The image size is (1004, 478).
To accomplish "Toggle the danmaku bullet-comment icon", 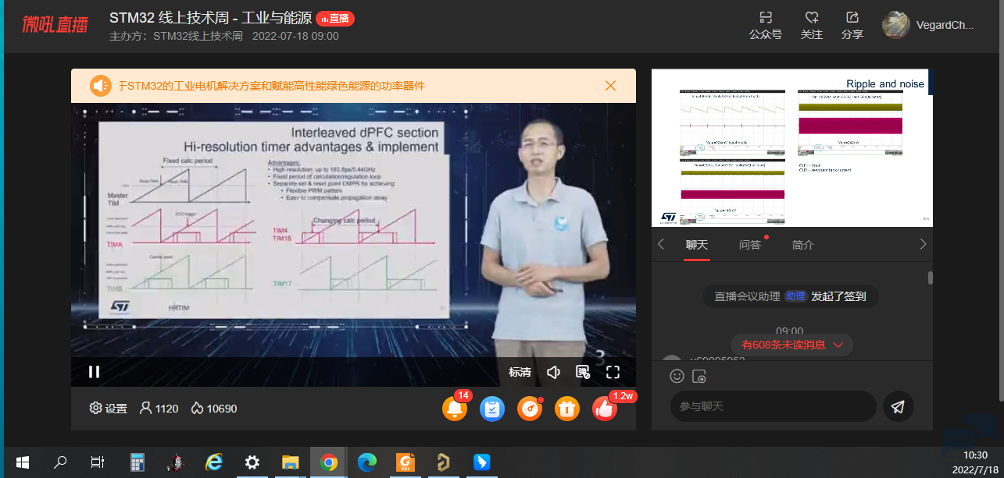I will coord(583,372).
